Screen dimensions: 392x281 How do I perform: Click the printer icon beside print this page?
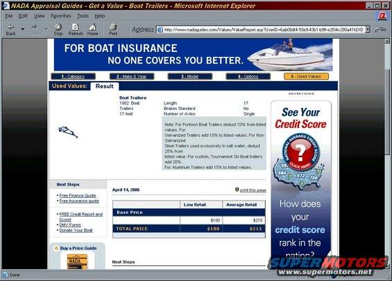coord(237,190)
